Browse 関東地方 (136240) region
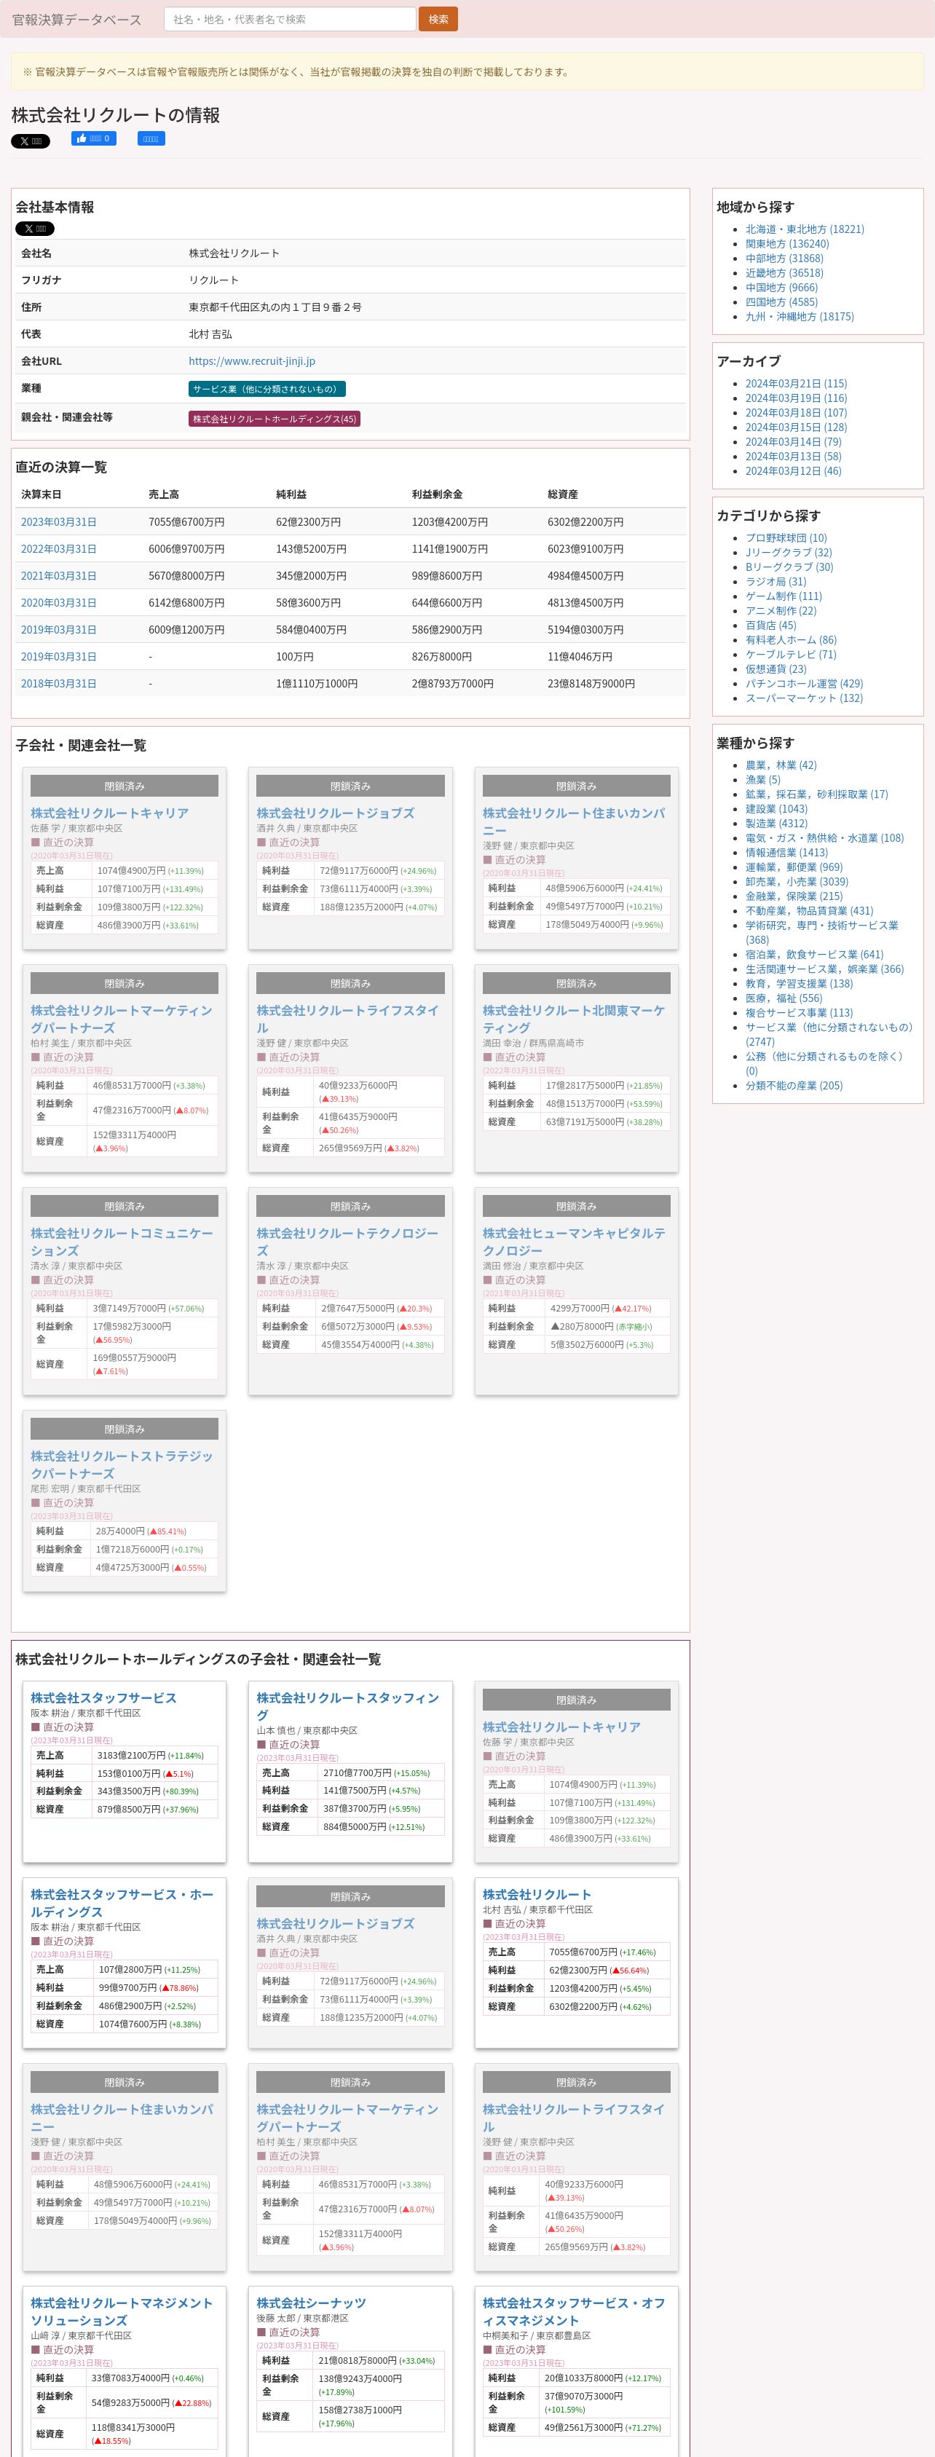The image size is (935, 2457). (787, 243)
